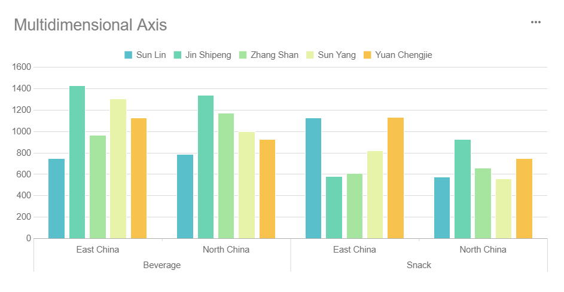Select East China label under Beverage

point(97,249)
